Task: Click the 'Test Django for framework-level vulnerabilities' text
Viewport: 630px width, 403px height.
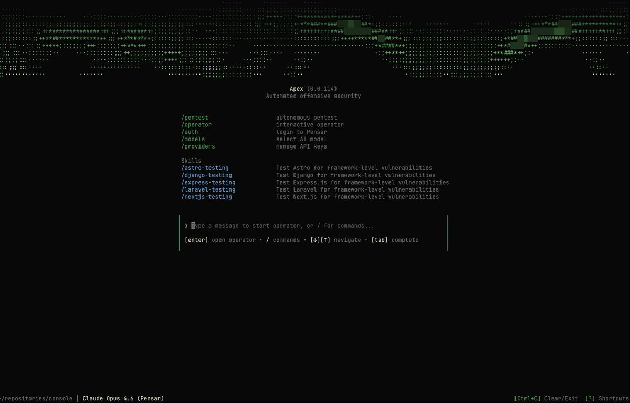Action: (x=356, y=175)
